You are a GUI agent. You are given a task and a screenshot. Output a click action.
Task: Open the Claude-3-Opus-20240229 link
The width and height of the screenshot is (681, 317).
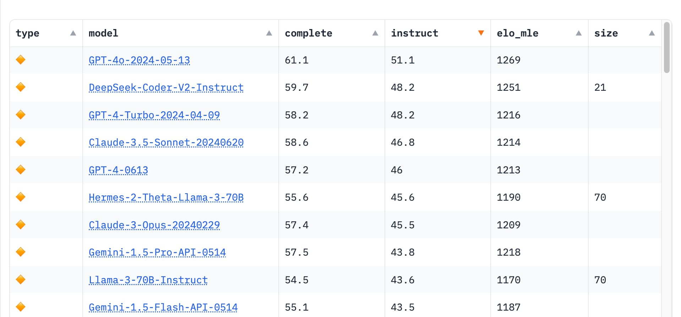pyautogui.click(x=154, y=225)
